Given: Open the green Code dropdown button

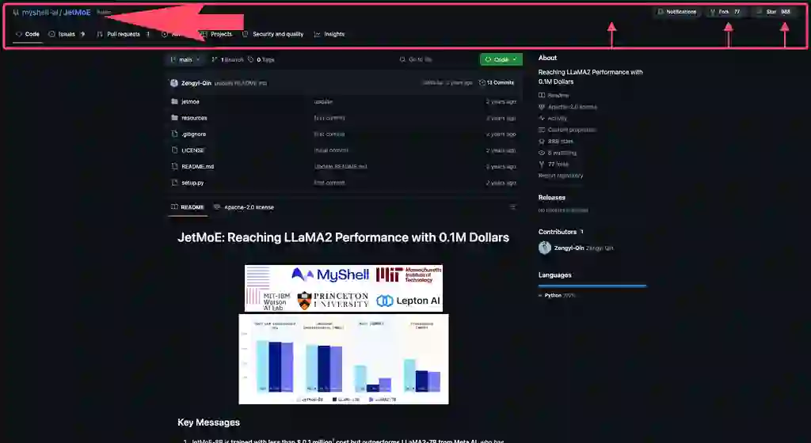Looking at the screenshot, I should click(x=501, y=60).
